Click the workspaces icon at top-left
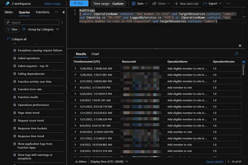The width and height of the screenshot is (248, 165). [x=7, y=4]
